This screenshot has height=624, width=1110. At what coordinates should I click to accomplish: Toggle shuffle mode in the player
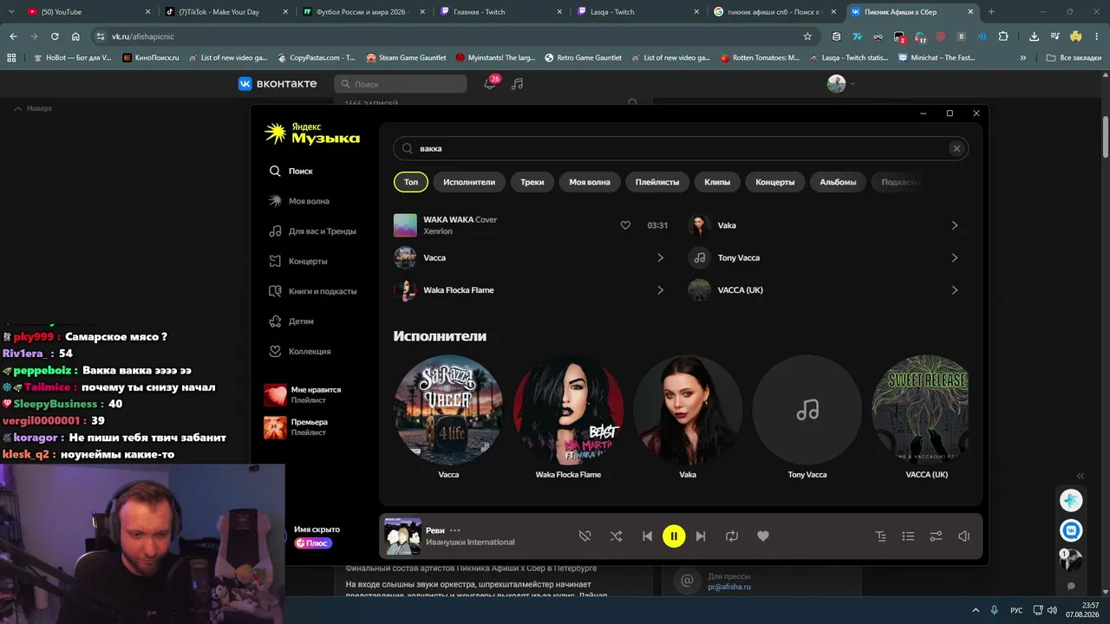pyautogui.click(x=616, y=536)
